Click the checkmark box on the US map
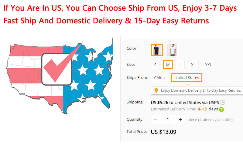Image resolution: width=243 pixels, height=145 pixels. 57,69
